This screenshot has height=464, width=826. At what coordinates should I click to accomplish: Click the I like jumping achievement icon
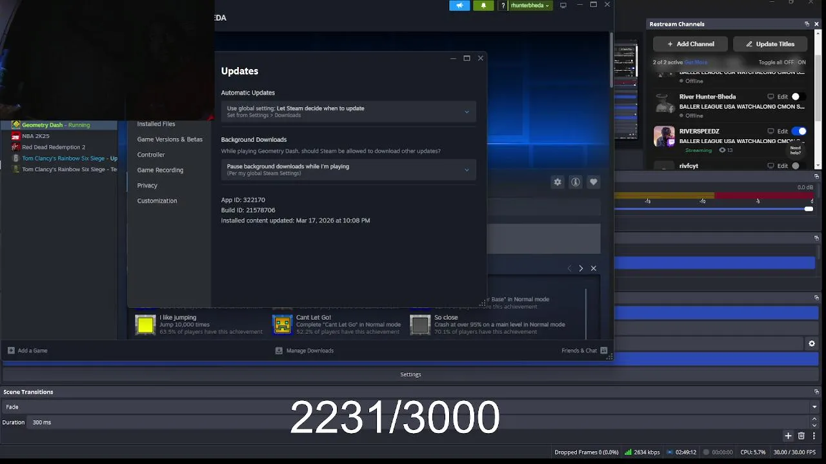146,325
